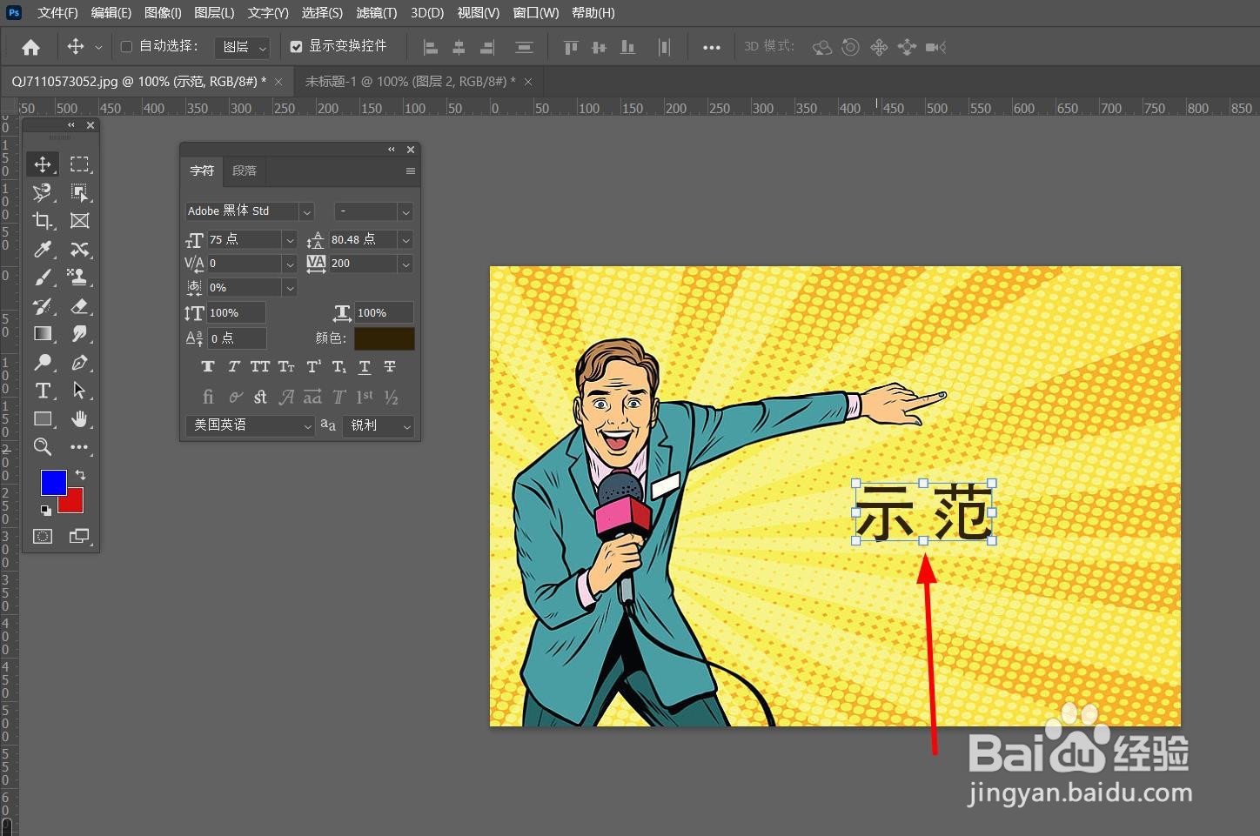Viewport: 1260px width, 836px height.
Task: Toggle Underline in Character panel
Action: (365, 367)
